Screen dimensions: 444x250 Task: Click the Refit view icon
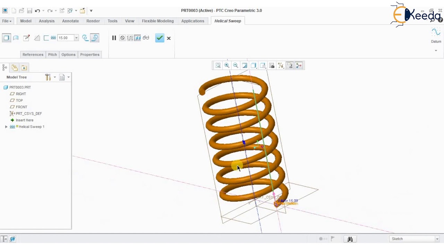(x=218, y=65)
